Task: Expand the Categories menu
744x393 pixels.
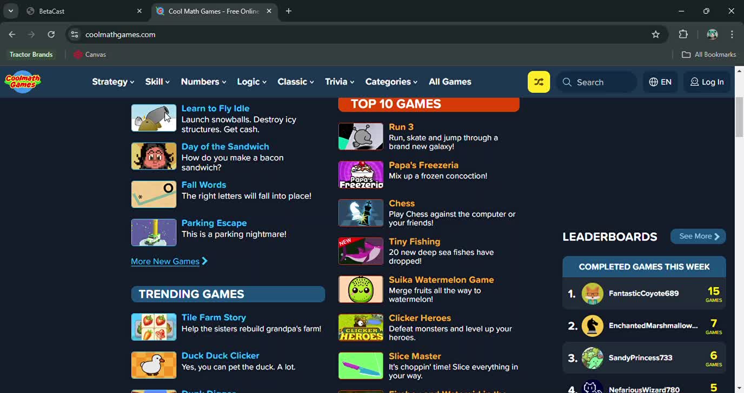Action: 391,82
